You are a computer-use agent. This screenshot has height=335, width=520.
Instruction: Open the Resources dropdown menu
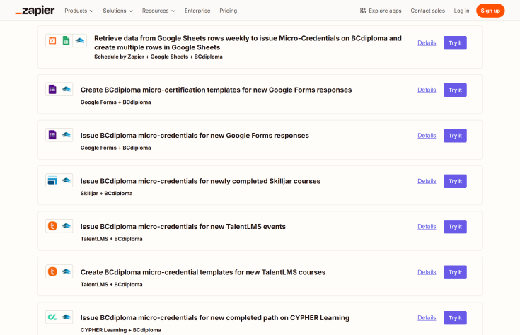(158, 11)
